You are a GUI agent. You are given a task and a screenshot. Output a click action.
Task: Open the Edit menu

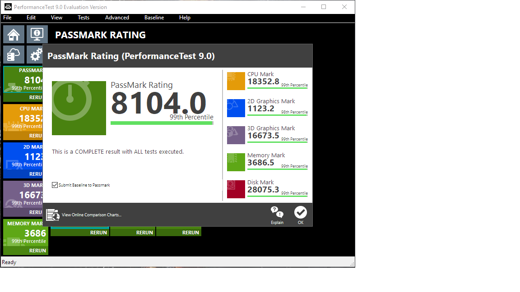(x=31, y=18)
